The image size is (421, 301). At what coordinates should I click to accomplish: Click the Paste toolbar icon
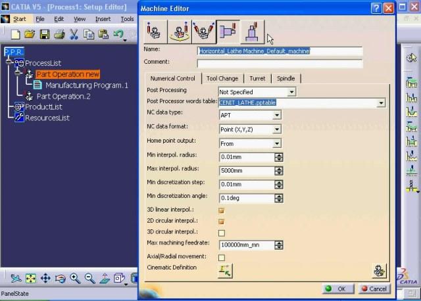pyautogui.click(x=103, y=34)
